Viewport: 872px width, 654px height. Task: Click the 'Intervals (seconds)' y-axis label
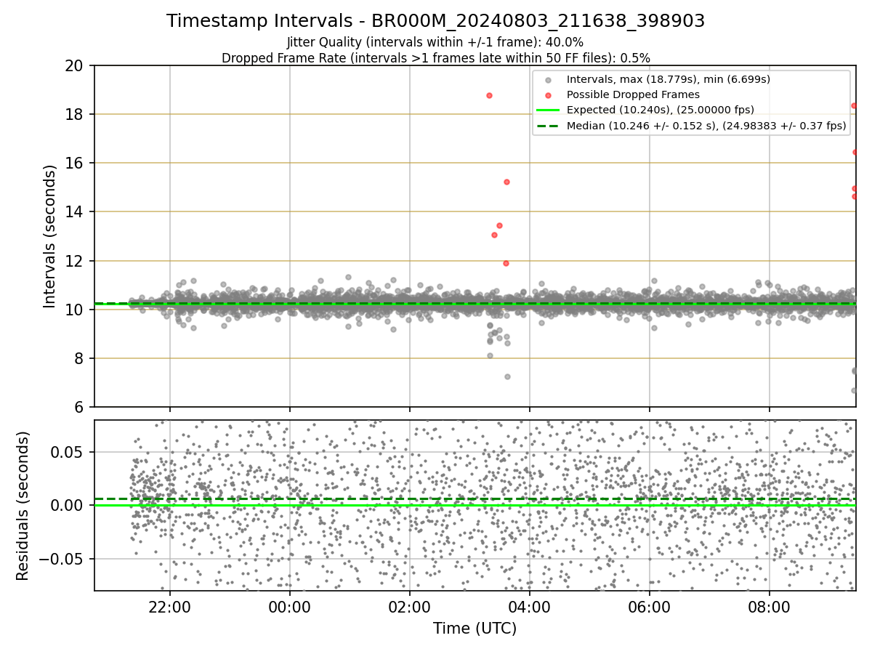point(49,236)
